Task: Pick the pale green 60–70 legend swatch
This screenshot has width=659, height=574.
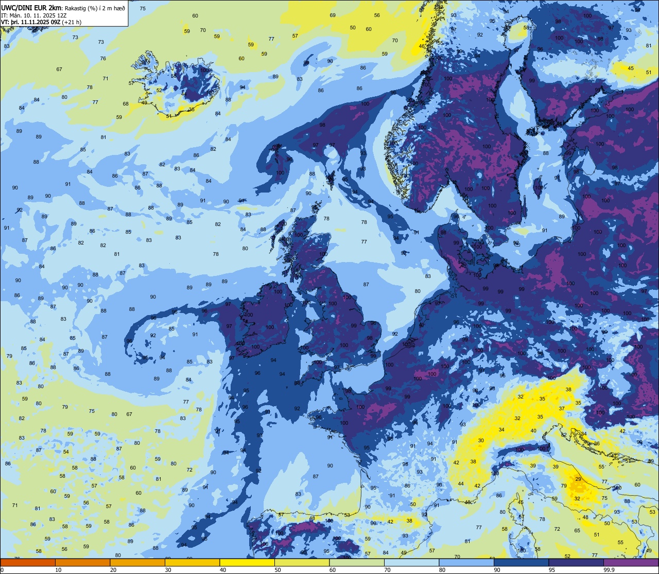Action: coord(357,562)
